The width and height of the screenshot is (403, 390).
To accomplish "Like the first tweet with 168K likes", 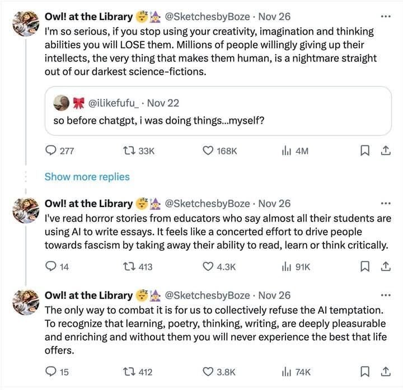I will tap(208, 151).
